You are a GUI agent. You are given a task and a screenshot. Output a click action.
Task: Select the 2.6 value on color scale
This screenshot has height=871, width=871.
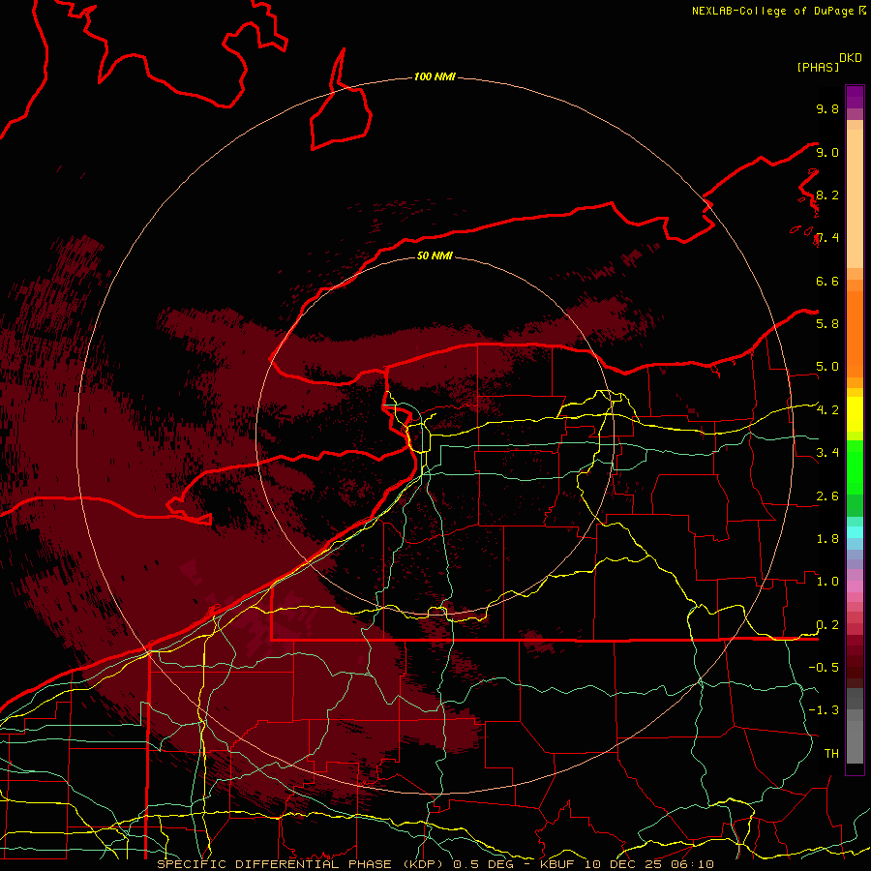(827, 496)
